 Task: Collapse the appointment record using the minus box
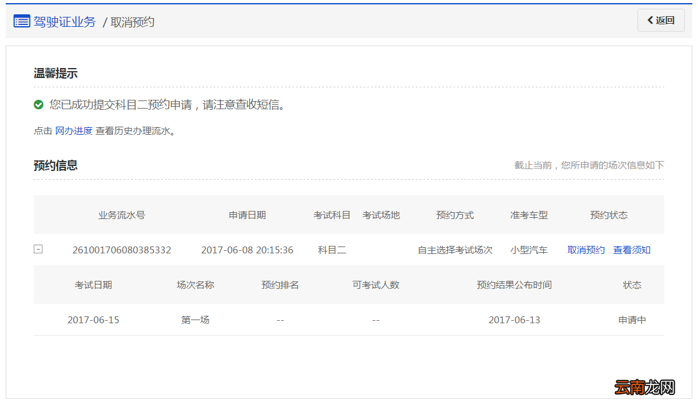38,249
